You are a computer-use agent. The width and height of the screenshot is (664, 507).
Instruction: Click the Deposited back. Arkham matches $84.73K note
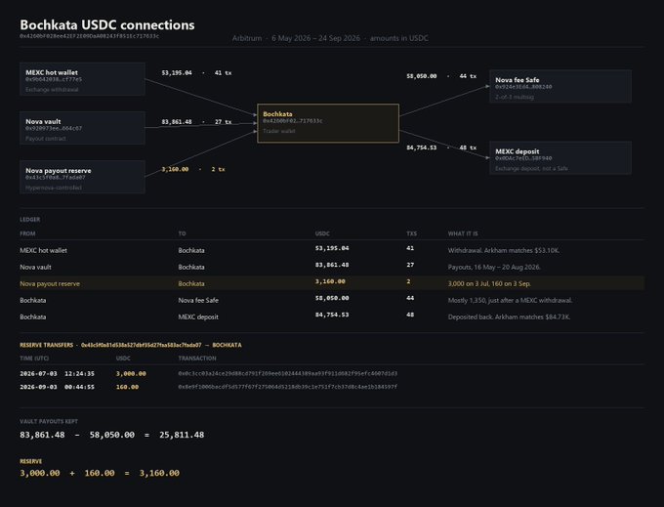(509, 317)
